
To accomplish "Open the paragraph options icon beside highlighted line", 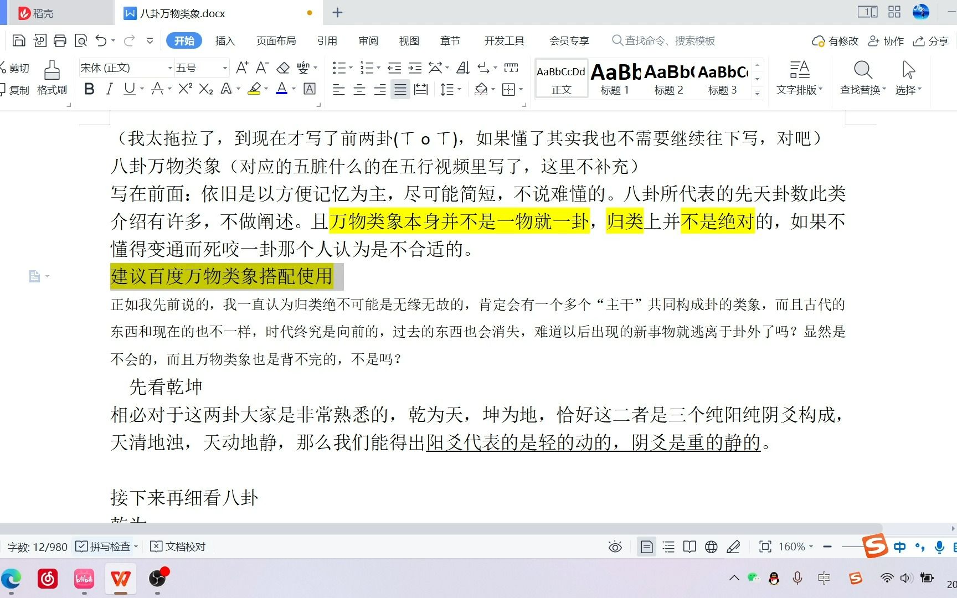I will click(x=38, y=276).
